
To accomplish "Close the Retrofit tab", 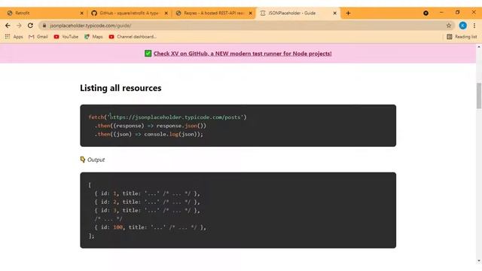I will point(82,14).
